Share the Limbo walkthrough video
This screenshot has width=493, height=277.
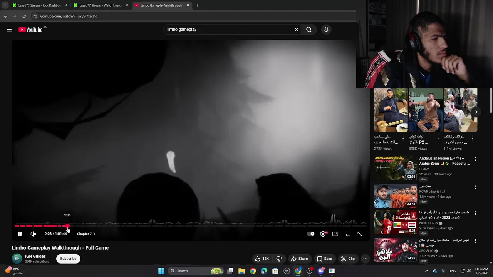(x=299, y=259)
